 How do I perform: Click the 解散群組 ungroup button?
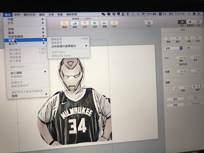coord(195,104)
